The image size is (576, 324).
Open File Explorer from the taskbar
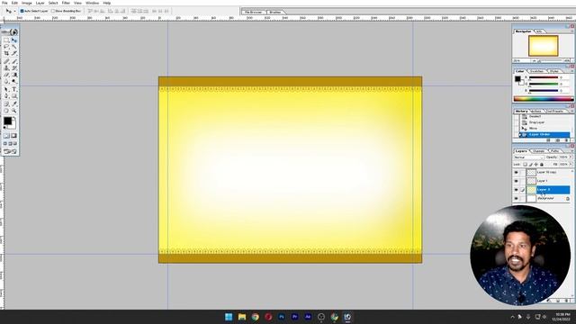(242, 317)
